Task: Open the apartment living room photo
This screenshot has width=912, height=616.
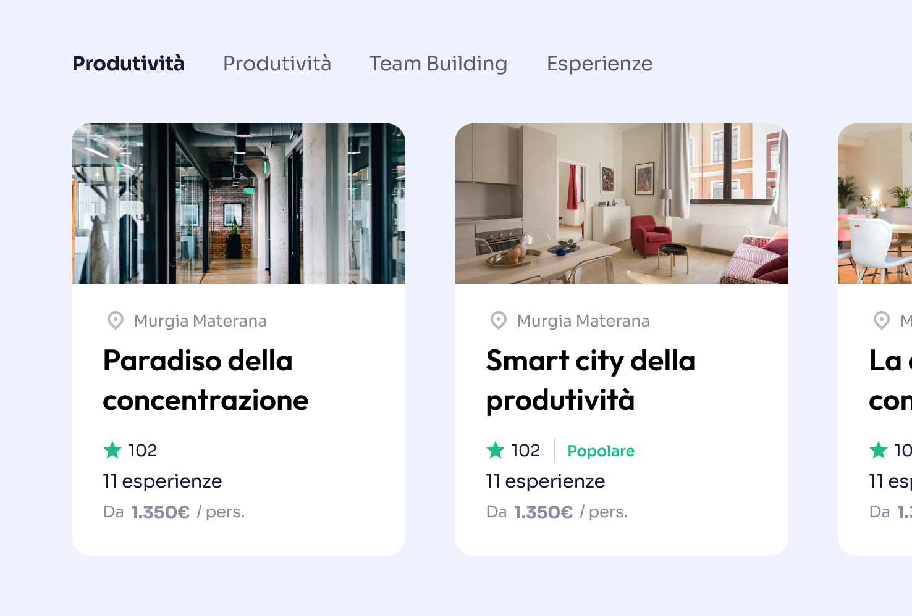Action: pyautogui.click(x=622, y=204)
